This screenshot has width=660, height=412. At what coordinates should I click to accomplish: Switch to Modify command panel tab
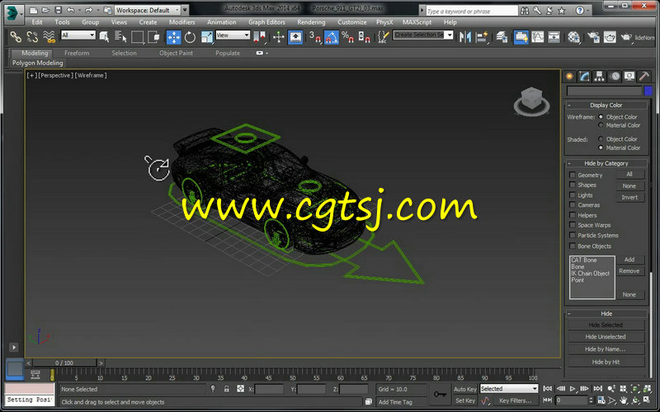(585, 76)
